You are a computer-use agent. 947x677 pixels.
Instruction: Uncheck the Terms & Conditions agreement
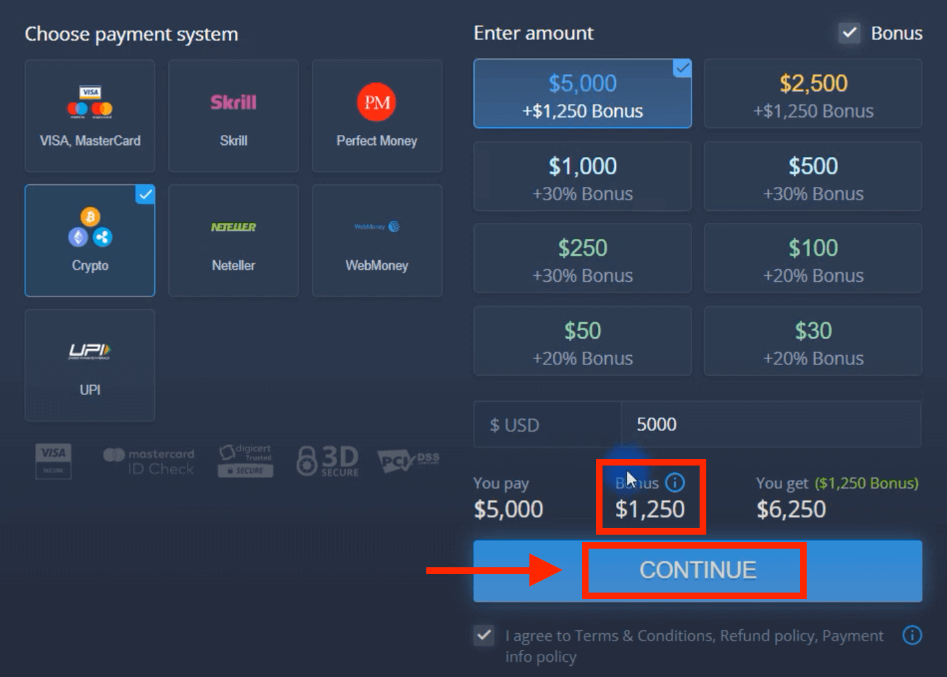click(x=483, y=636)
